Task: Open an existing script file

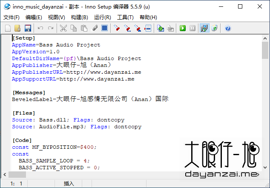Action: (17, 28)
